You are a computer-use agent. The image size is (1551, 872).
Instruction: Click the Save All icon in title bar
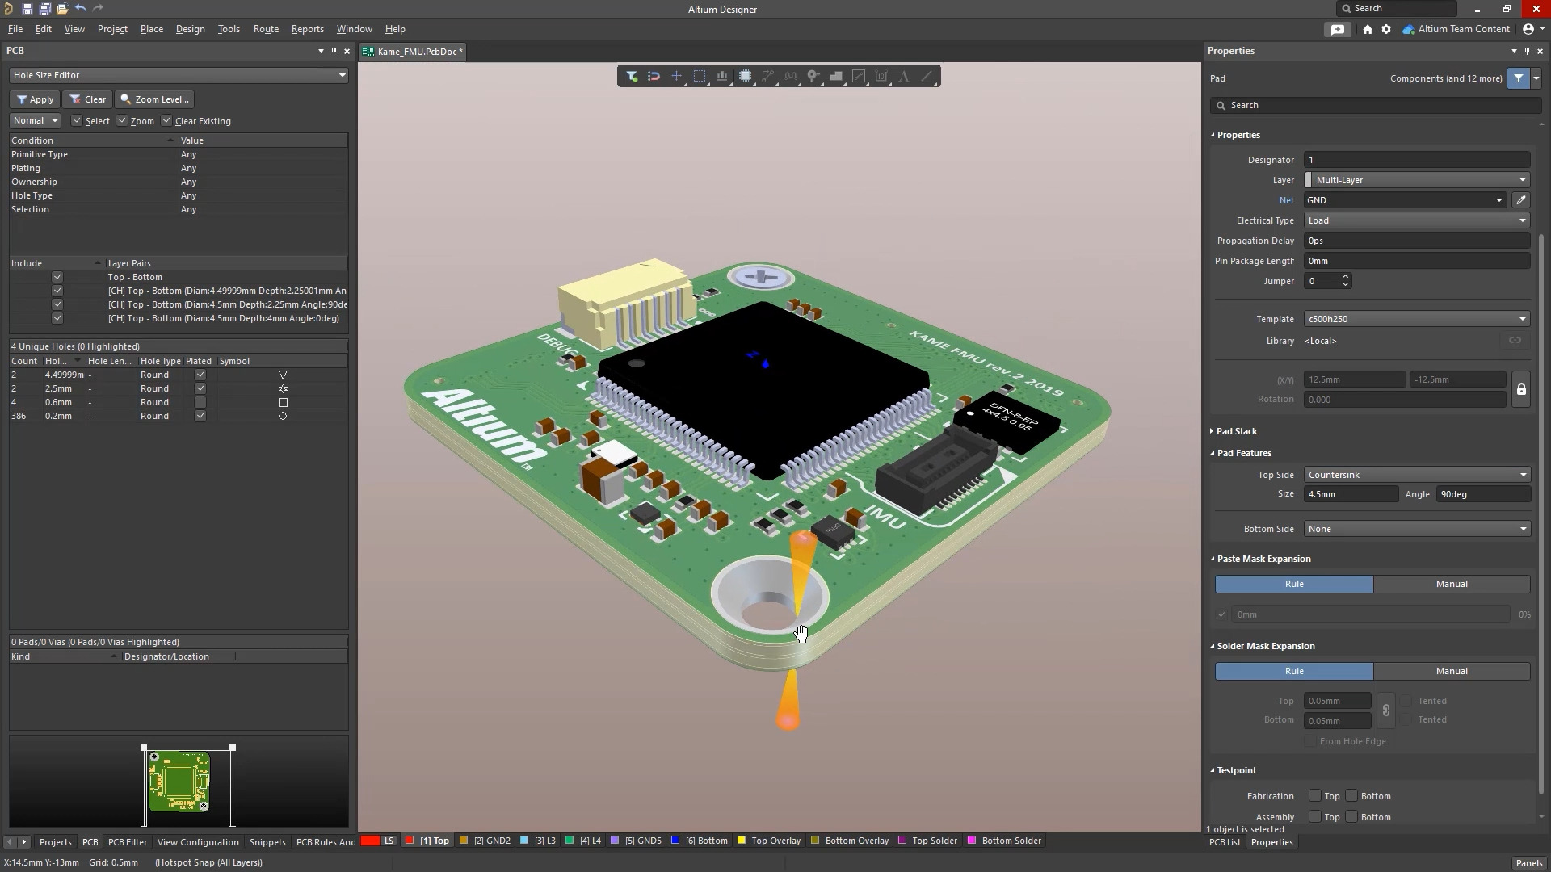44,9
